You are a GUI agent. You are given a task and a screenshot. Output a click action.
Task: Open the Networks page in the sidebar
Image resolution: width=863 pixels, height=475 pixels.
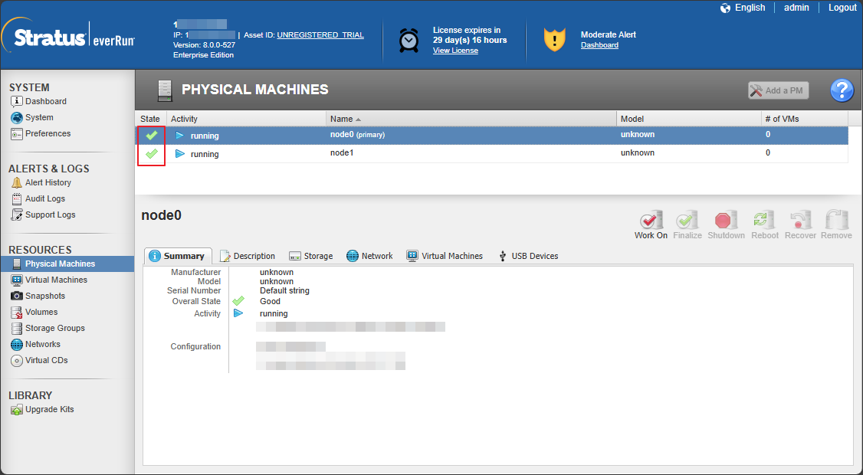pyautogui.click(x=36, y=344)
